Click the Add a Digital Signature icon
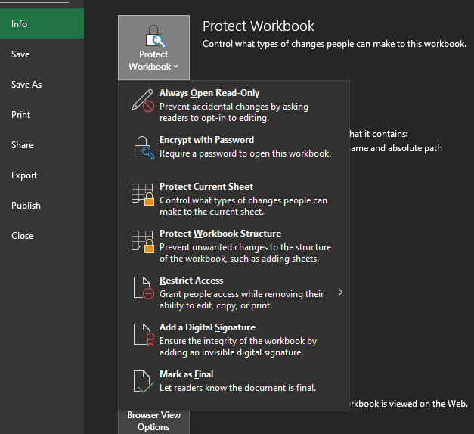The width and height of the screenshot is (474, 434). [143, 334]
